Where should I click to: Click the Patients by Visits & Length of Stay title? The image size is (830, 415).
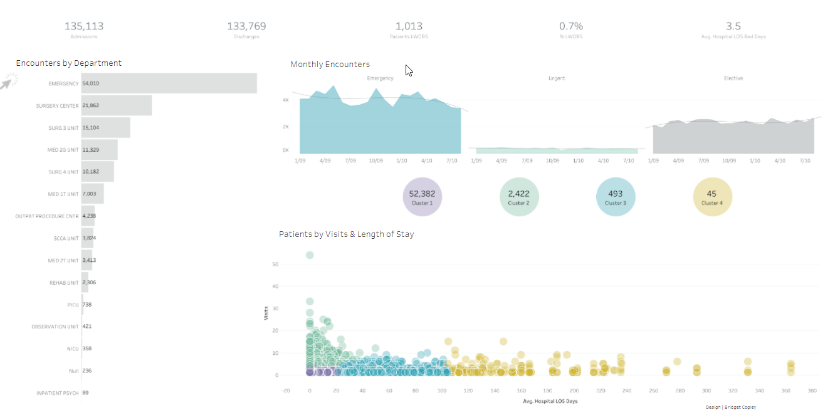click(x=346, y=234)
